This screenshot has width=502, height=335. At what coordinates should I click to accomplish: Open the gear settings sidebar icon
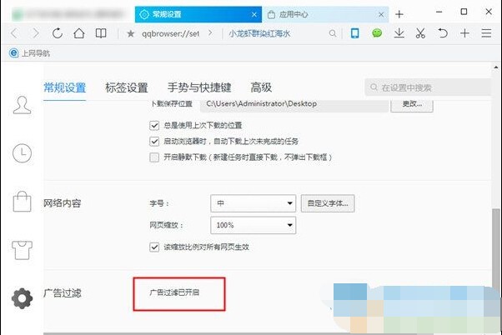point(22,298)
